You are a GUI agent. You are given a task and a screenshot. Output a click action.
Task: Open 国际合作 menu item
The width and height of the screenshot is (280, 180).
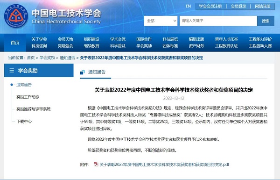[144, 39]
